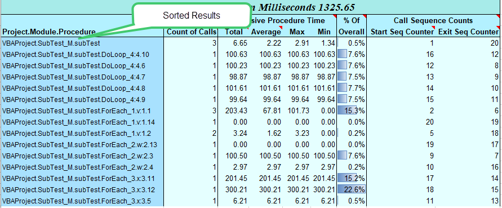Click the Max column header
The image size is (502, 208).
point(297,32)
